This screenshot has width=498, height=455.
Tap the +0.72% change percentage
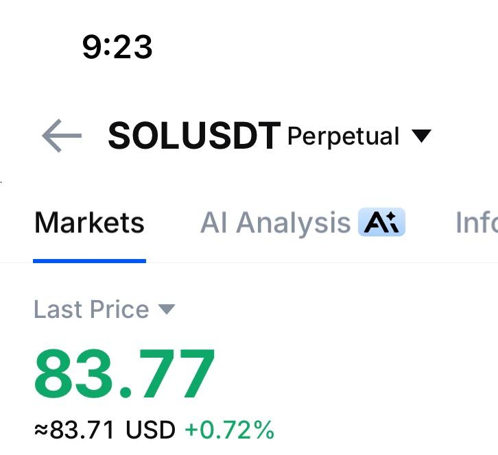230,430
